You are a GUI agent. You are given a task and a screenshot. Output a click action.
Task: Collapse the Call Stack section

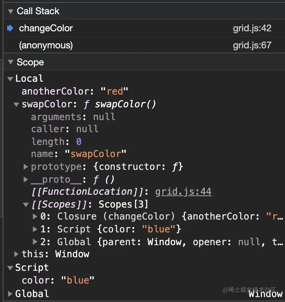tap(10, 11)
